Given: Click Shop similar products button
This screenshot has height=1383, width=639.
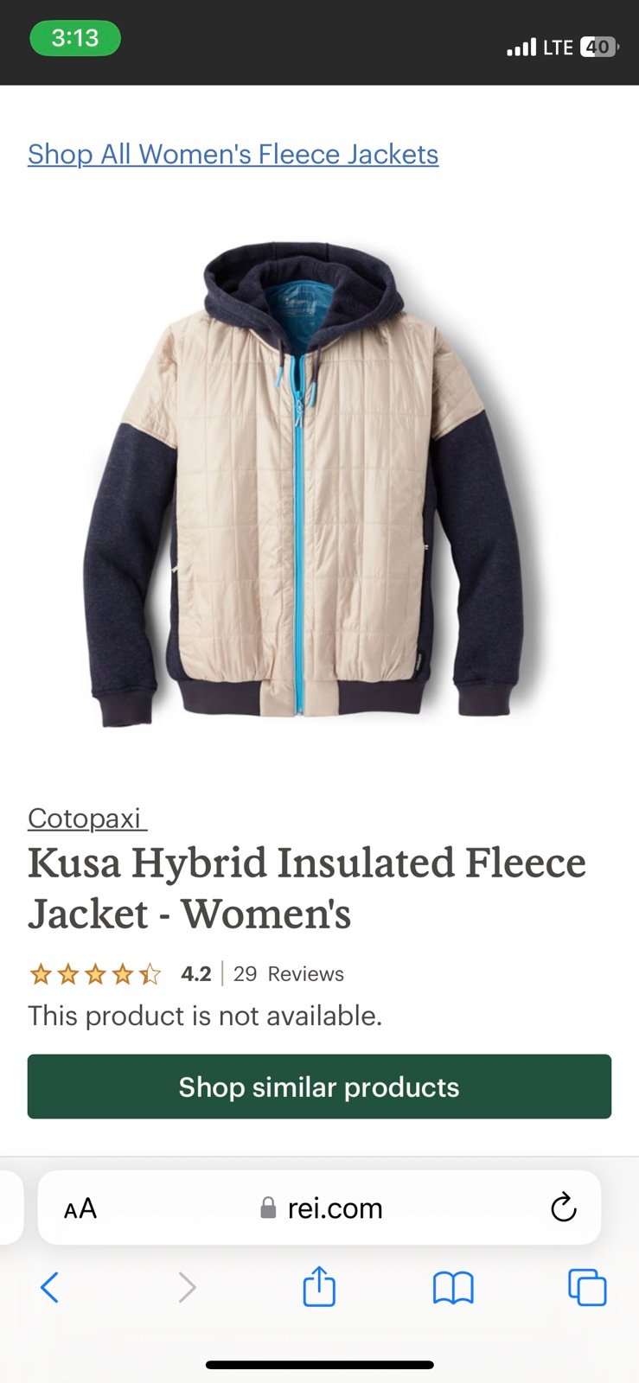Looking at the screenshot, I should [319, 1087].
